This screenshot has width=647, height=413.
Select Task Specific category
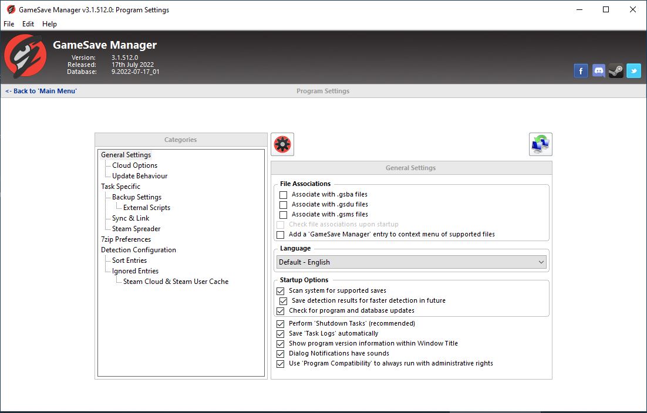coord(120,187)
